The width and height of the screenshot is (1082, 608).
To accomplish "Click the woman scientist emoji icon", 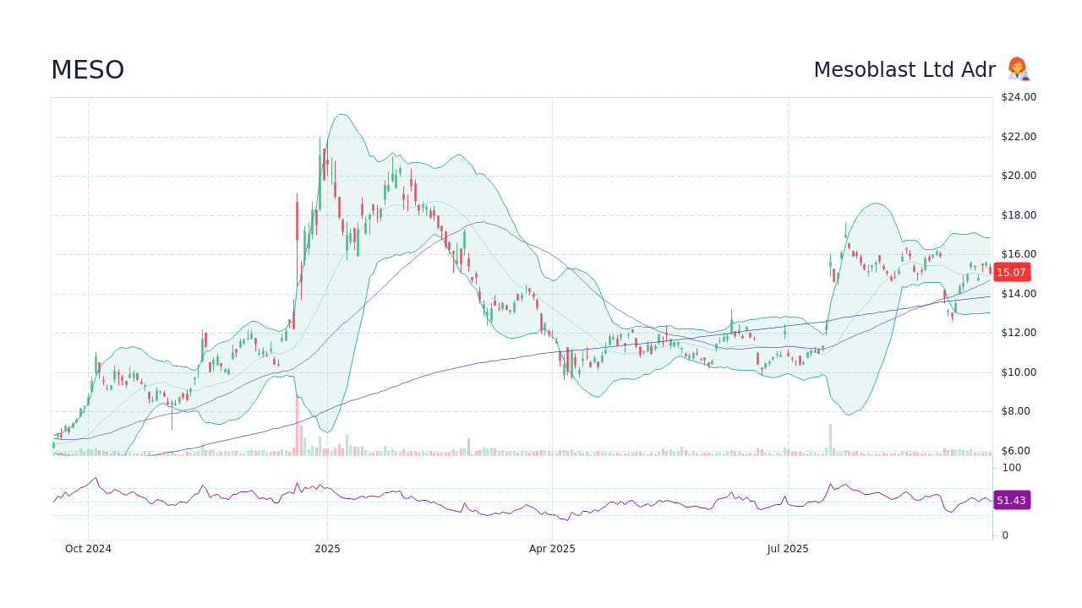I will [x=1017, y=69].
